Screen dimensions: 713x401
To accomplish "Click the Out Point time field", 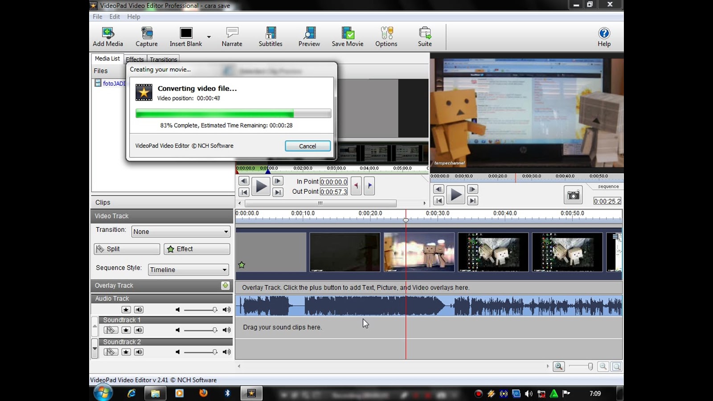I will coord(334,192).
